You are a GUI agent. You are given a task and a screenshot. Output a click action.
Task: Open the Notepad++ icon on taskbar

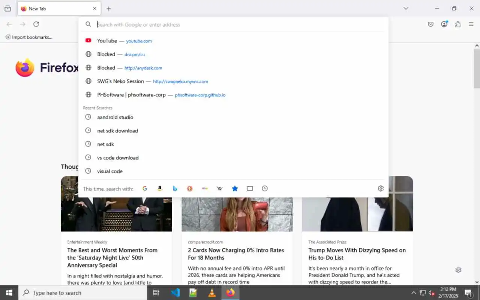[x=193, y=293]
